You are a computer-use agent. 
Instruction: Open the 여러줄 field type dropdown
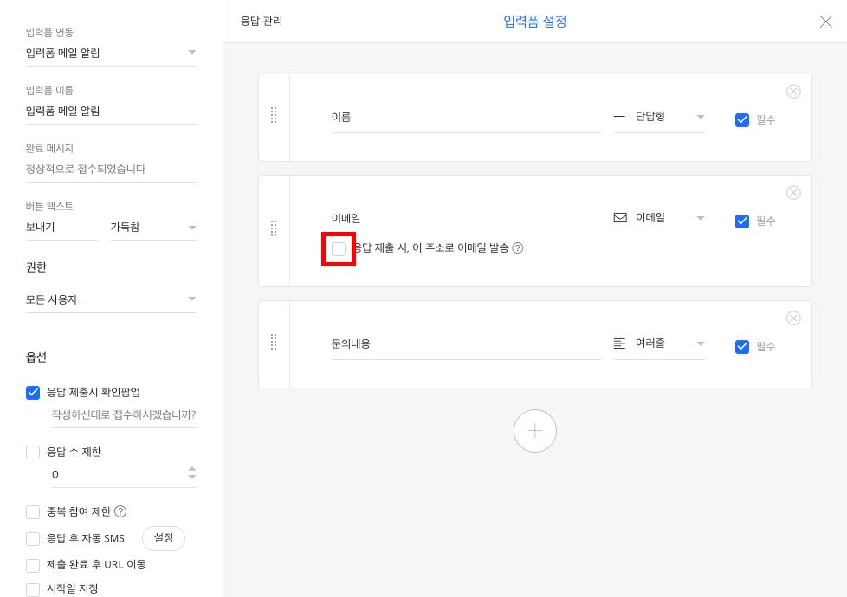tap(659, 343)
